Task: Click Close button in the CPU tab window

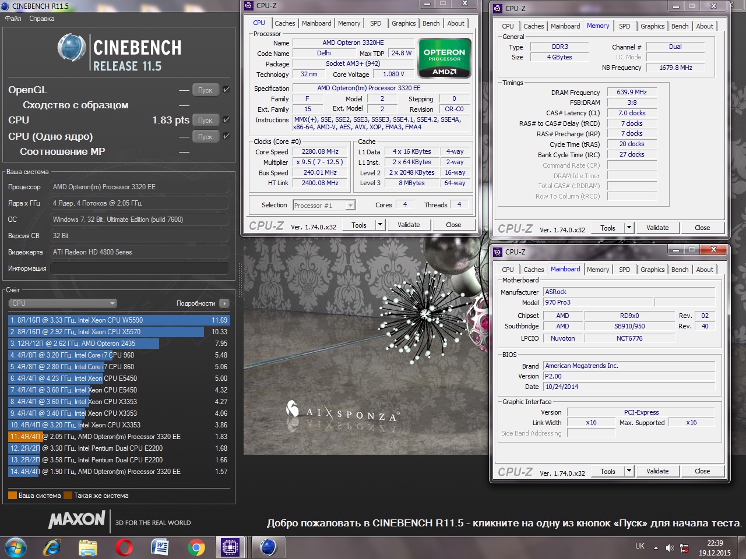Action: [x=453, y=225]
